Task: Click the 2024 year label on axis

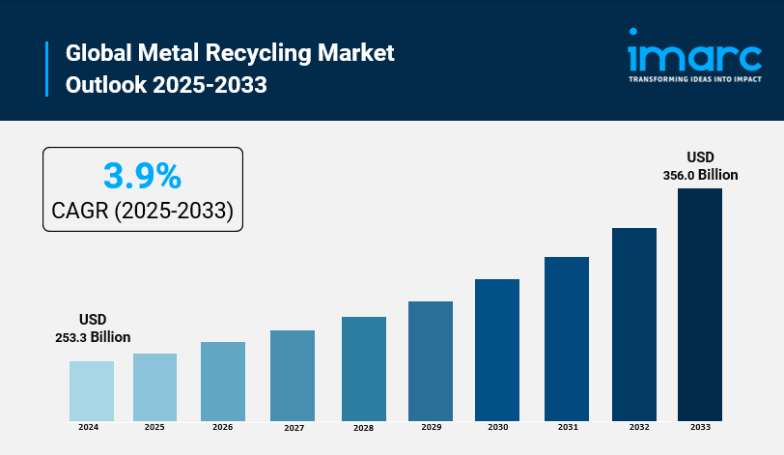Action: click(x=89, y=427)
